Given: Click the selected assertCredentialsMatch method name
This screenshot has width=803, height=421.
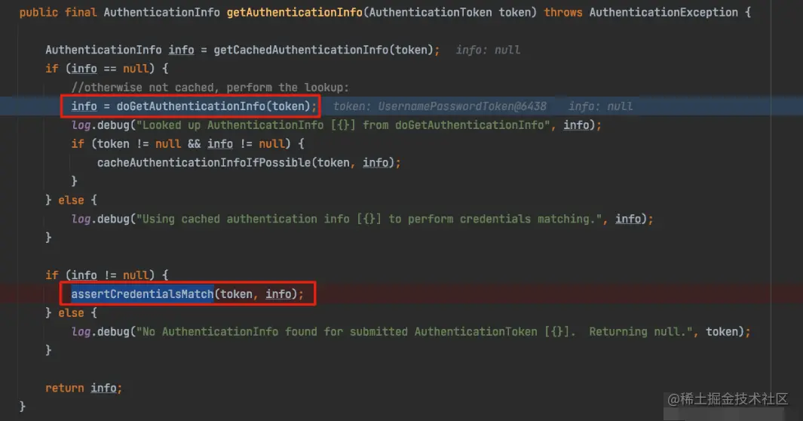Looking at the screenshot, I should pyautogui.click(x=143, y=294).
